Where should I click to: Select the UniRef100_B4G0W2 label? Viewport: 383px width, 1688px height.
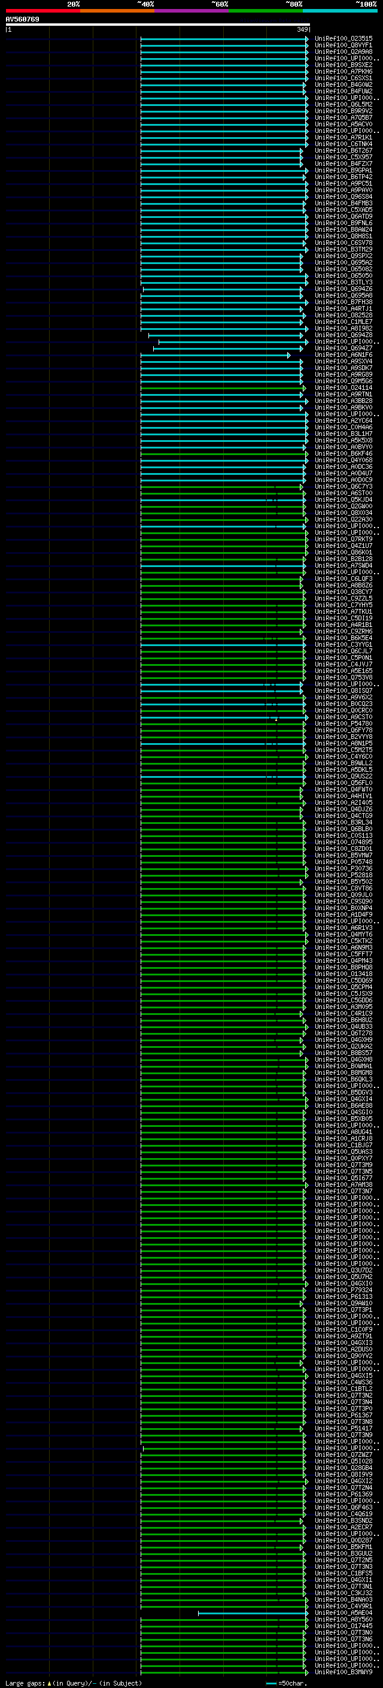point(343,84)
